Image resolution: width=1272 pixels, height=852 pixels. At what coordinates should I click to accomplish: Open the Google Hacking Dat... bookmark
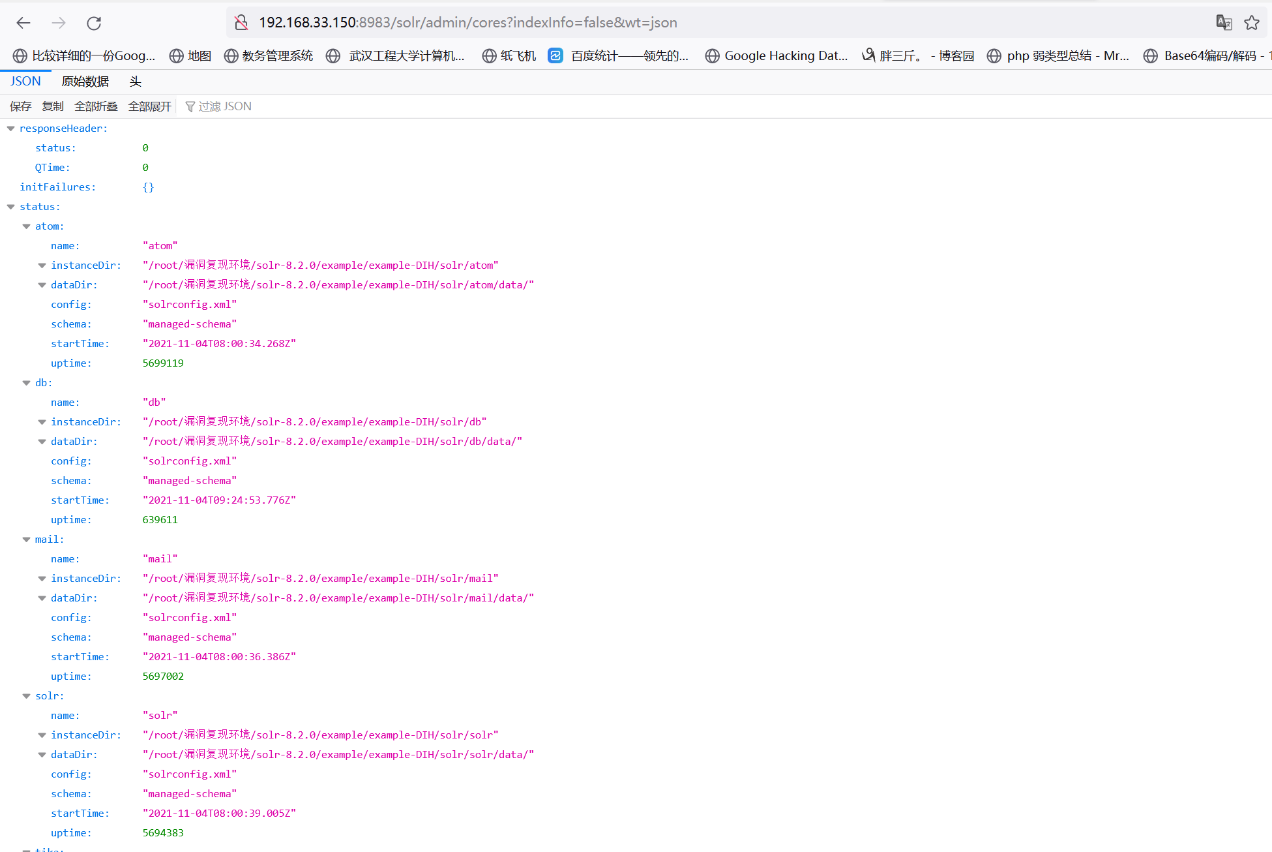click(x=777, y=56)
